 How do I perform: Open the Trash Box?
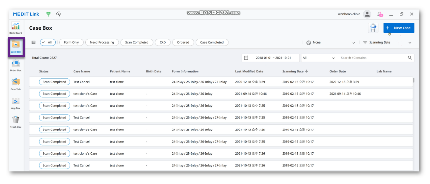[16, 122]
